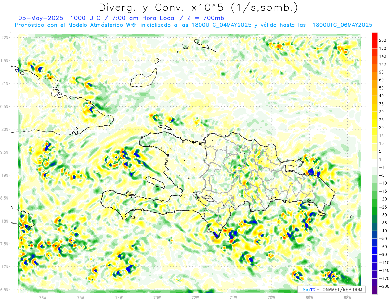Viewport: 390px width, 302px height.
Task: Click the '73W' longitude label
Action: click(157, 297)
